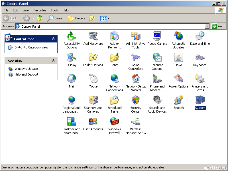Select the Java control panel icon
The height and width of the screenshot is (171, 228).
178,58
